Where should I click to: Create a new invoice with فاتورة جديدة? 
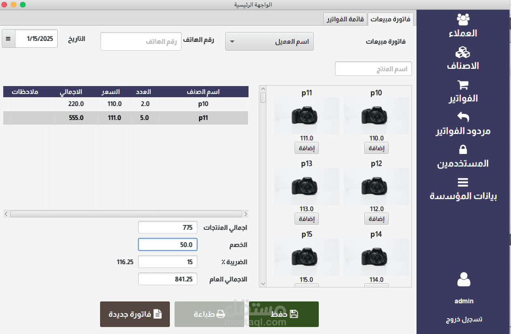point(134,314)
